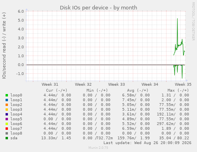Image resolution: width=197 pixels, height=152 pixels.
Task: Click the 'loop6' legend label
Action: pyautogui.click(x=16, y=124)
